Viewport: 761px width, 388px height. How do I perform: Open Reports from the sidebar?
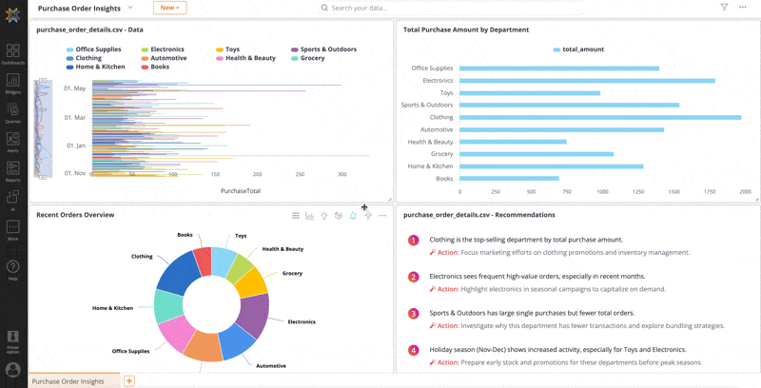pos(12,171)
